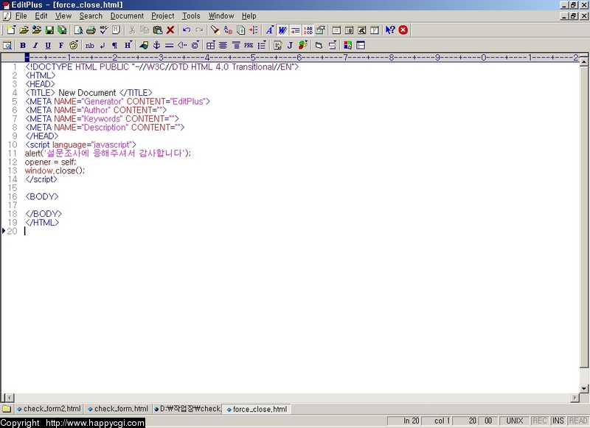
Task: Undo the last edit
Action: [x=187, y=30]
